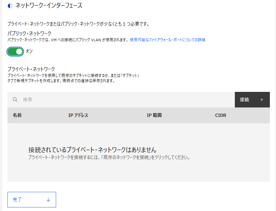
Task: Click the プライベート・ネットワーク subheading
Action: (31, 69)
